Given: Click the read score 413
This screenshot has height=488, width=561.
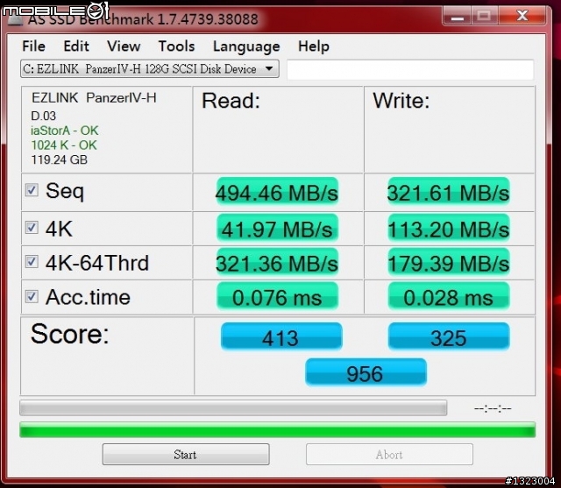Looking at the screenshot, I should pyautogui.click(x=281, y=336).
